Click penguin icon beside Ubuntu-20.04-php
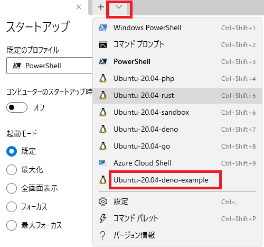This screenshot has height=247, width=264. [x=103, y=78]
